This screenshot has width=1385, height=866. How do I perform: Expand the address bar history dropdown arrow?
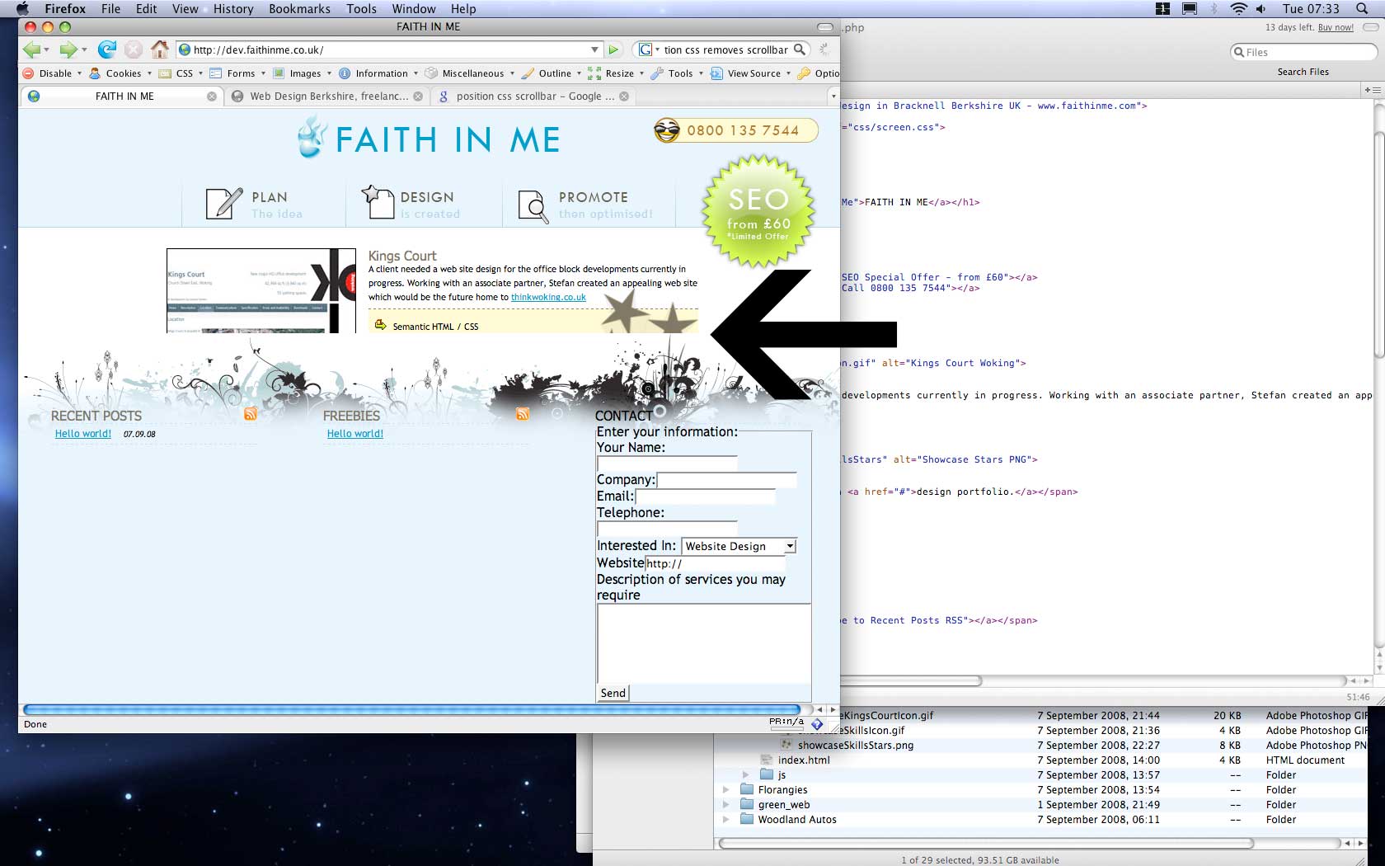[594, 50]
